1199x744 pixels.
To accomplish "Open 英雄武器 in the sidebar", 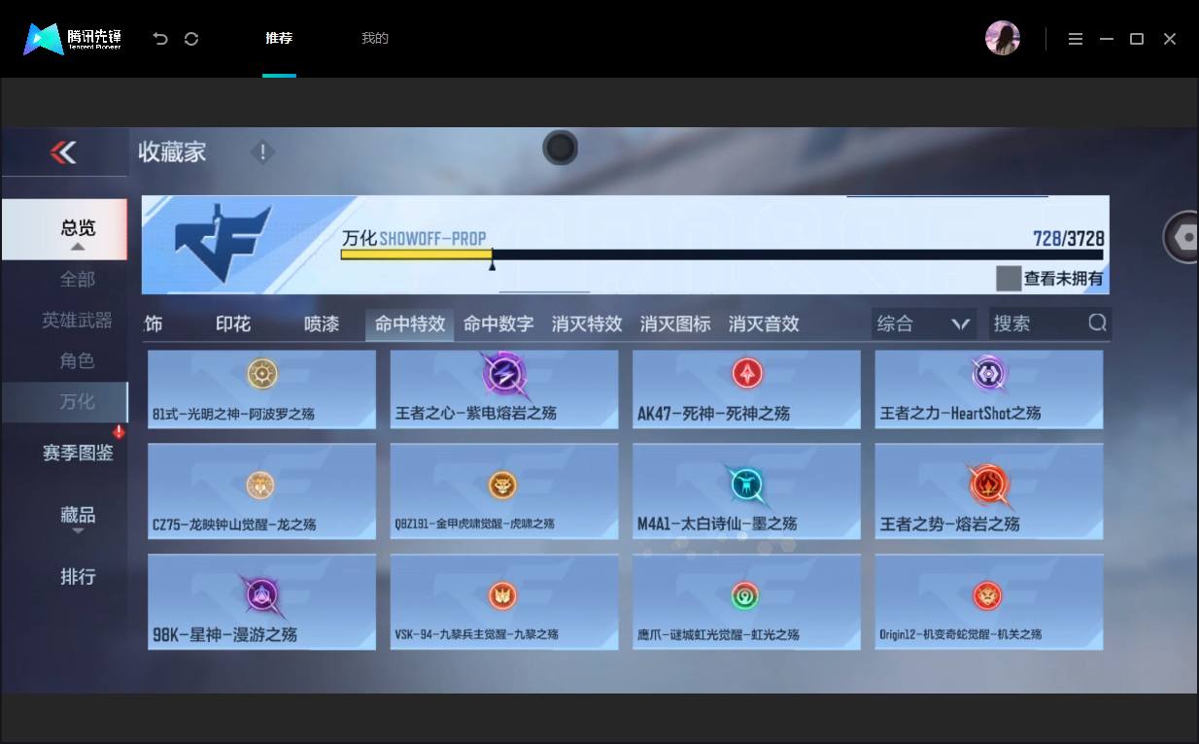I will (78, 321).
